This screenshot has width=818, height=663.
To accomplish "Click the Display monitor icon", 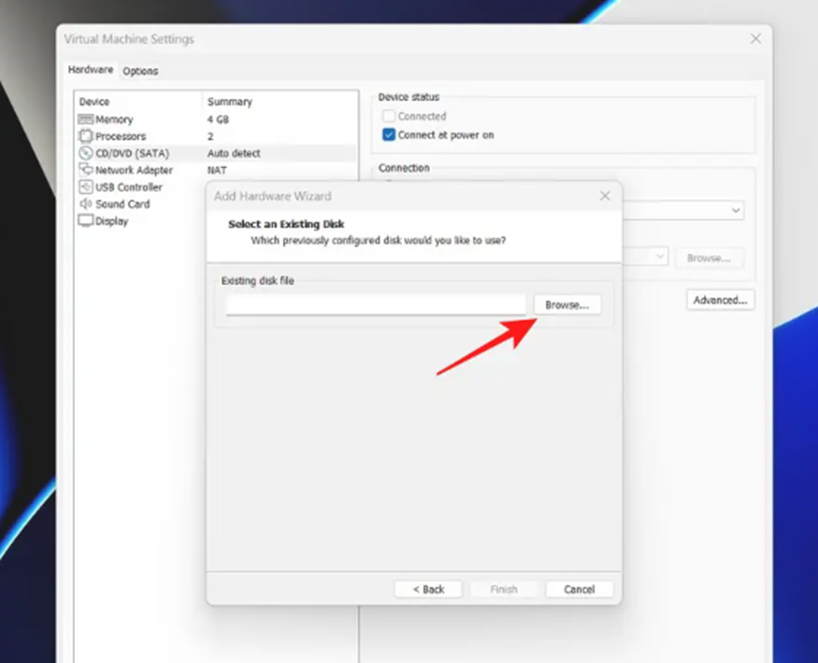I will (86, 221).
